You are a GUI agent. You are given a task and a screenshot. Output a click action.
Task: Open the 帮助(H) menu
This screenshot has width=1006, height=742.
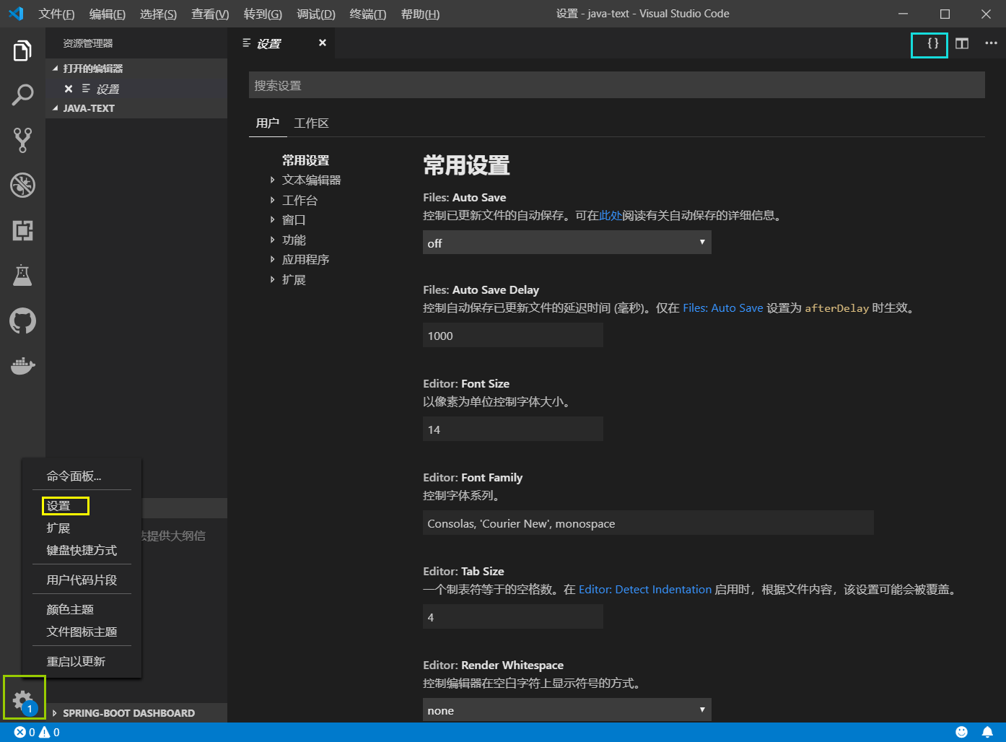[420, 14]
